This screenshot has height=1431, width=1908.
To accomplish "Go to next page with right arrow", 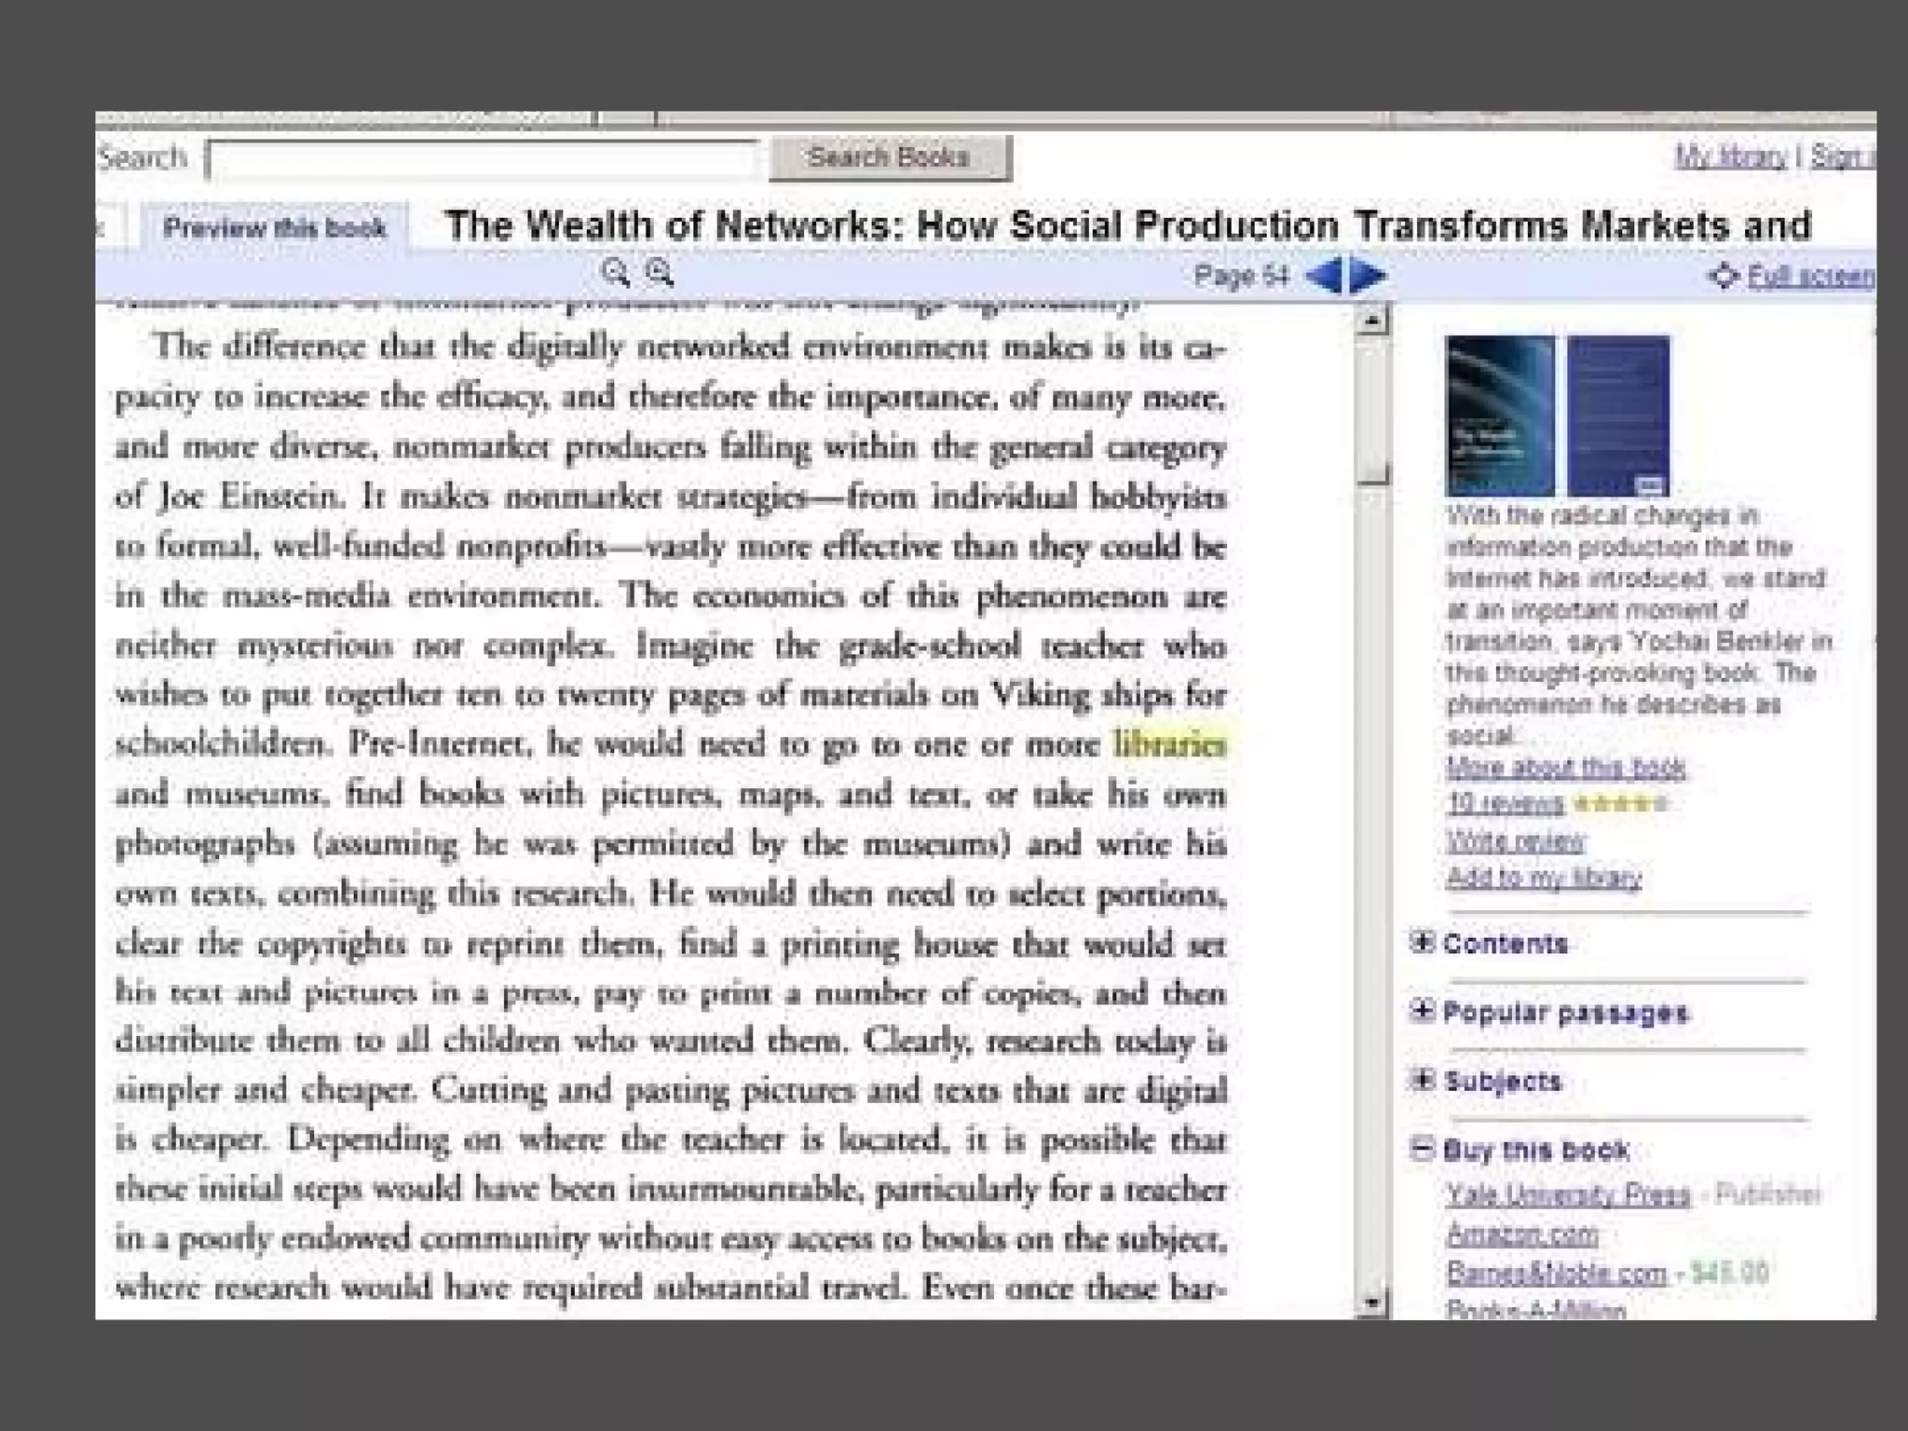I will click(1368, 276).
